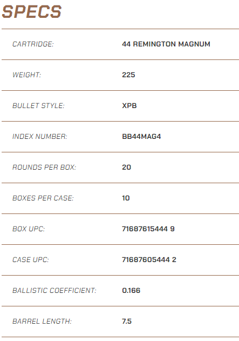Click the BB44MAG4 index number
Image resolution: width=239 pixels, height=341 pixels.
141,137
